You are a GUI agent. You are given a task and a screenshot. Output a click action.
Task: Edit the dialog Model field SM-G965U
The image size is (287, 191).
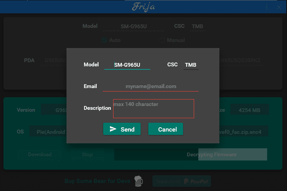pyautogui.click(x=127, y=65)
